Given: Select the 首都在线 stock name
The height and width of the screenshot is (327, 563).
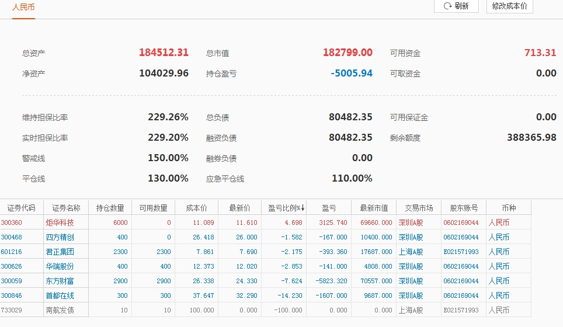Looking at the screenshot, I should click(60, 296).
